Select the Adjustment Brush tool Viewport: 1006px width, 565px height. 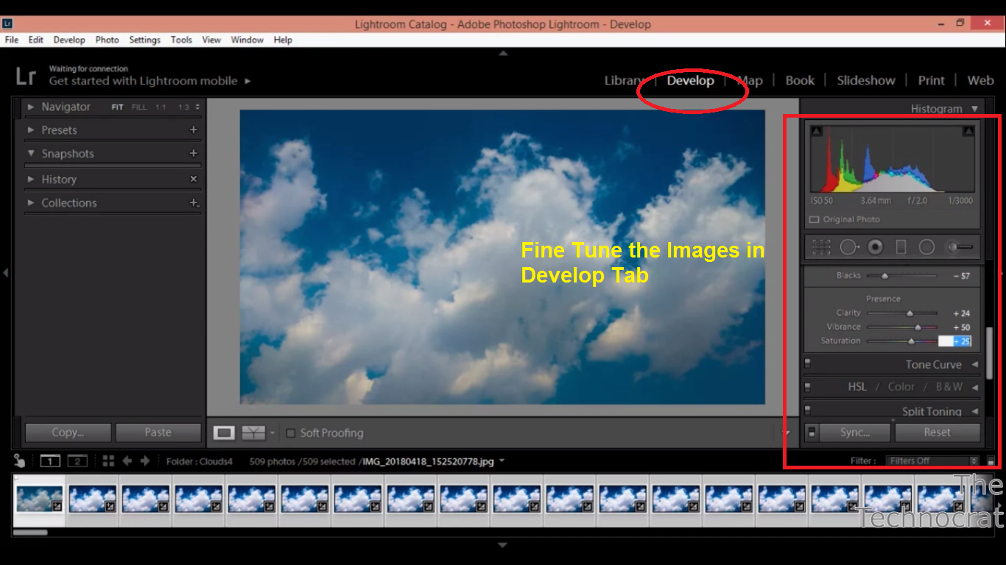point(960,247)
